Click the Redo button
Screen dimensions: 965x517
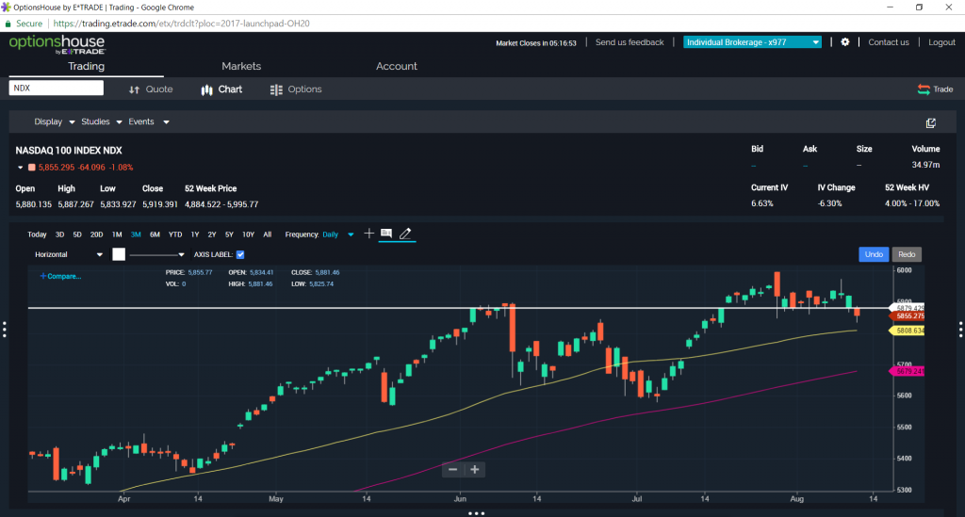(907, 254)
